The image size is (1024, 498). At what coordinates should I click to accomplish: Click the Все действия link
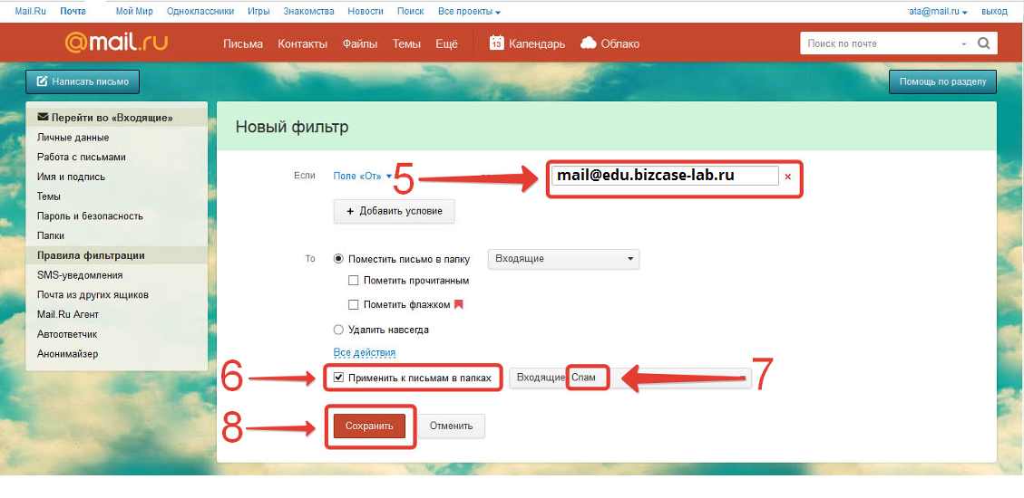pyautogui.click(x=364, y=352)
